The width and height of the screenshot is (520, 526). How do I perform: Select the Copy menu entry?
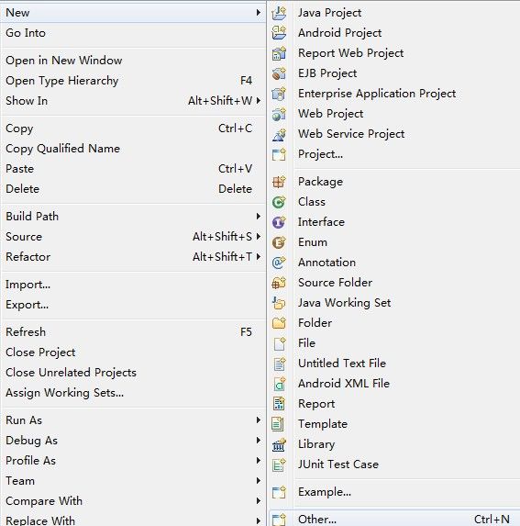coord(133,129)
